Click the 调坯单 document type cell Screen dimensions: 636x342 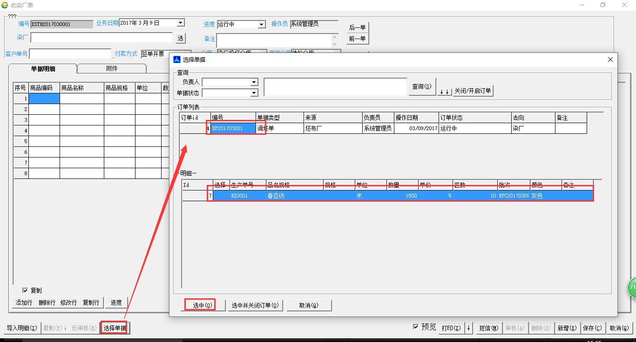coord(280,128)
